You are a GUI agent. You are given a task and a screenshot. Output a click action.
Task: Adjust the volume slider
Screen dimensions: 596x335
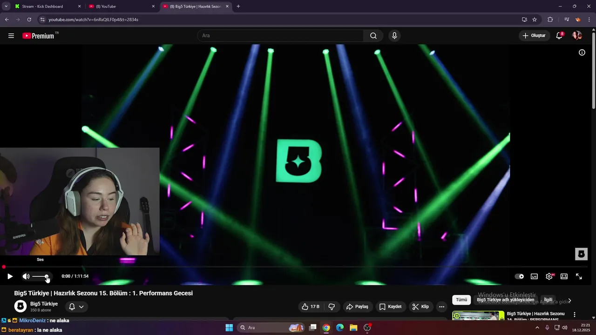40,276
